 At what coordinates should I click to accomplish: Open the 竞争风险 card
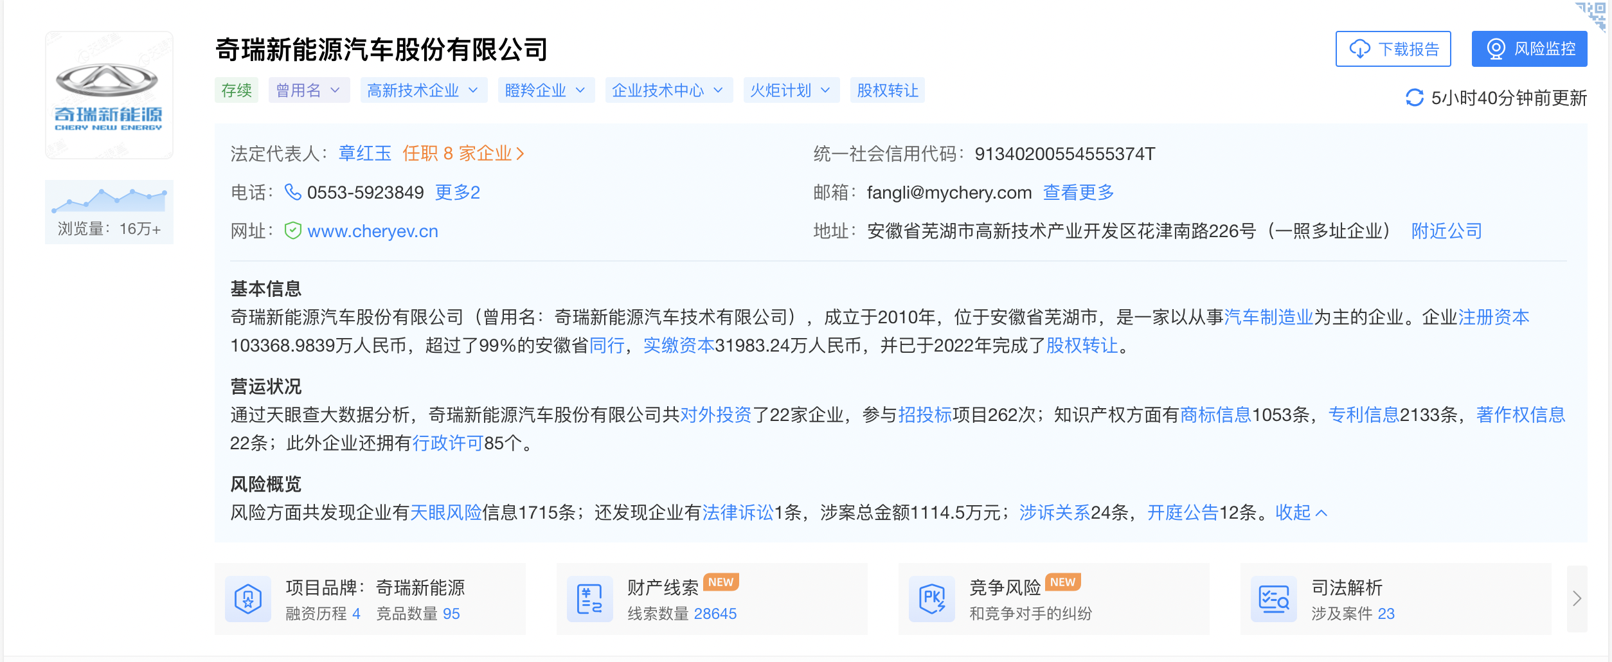(x=1054, y=599)
